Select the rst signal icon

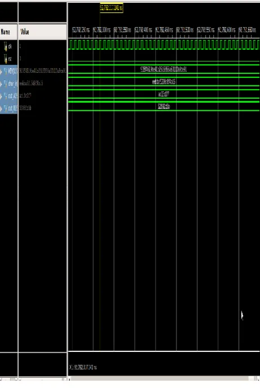click(6, 59)
